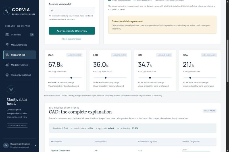
Task: Click the page vertical scrollbar thumb
Action: pos(227,61)
